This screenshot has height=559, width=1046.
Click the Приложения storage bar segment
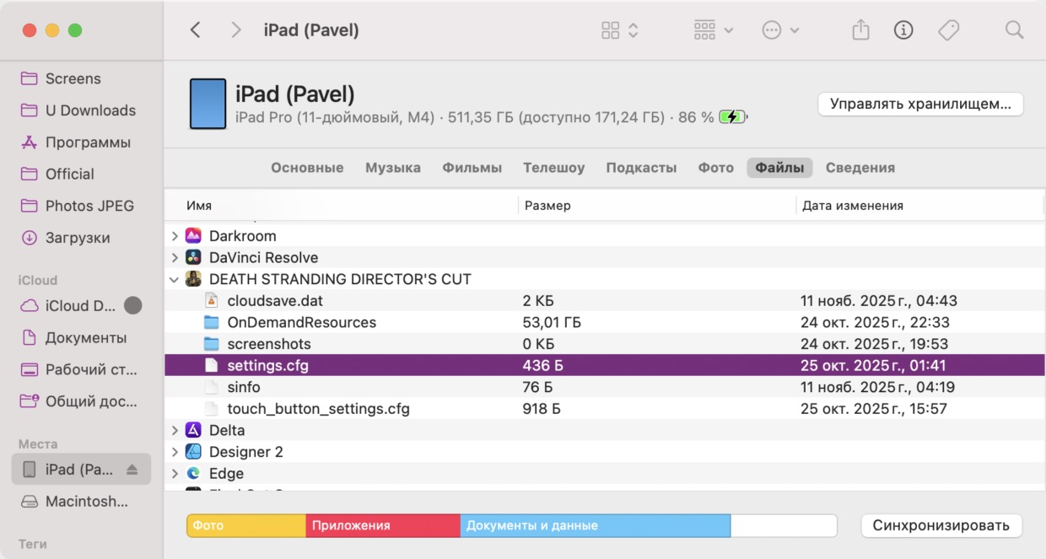click(382, 525)
